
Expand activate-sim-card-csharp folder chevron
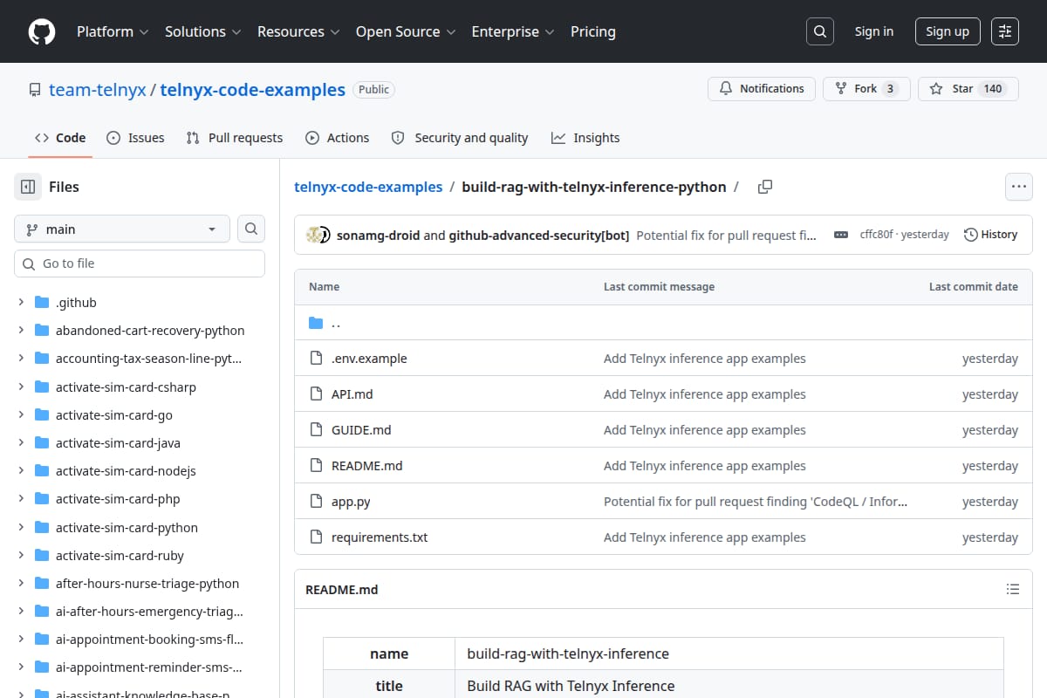(x=21, y=387)
